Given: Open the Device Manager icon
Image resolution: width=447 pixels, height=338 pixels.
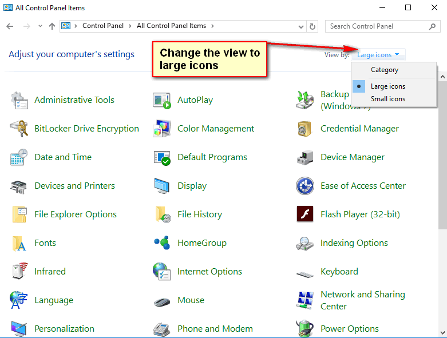Looking at the screenshot, I should tap(304, 157).
